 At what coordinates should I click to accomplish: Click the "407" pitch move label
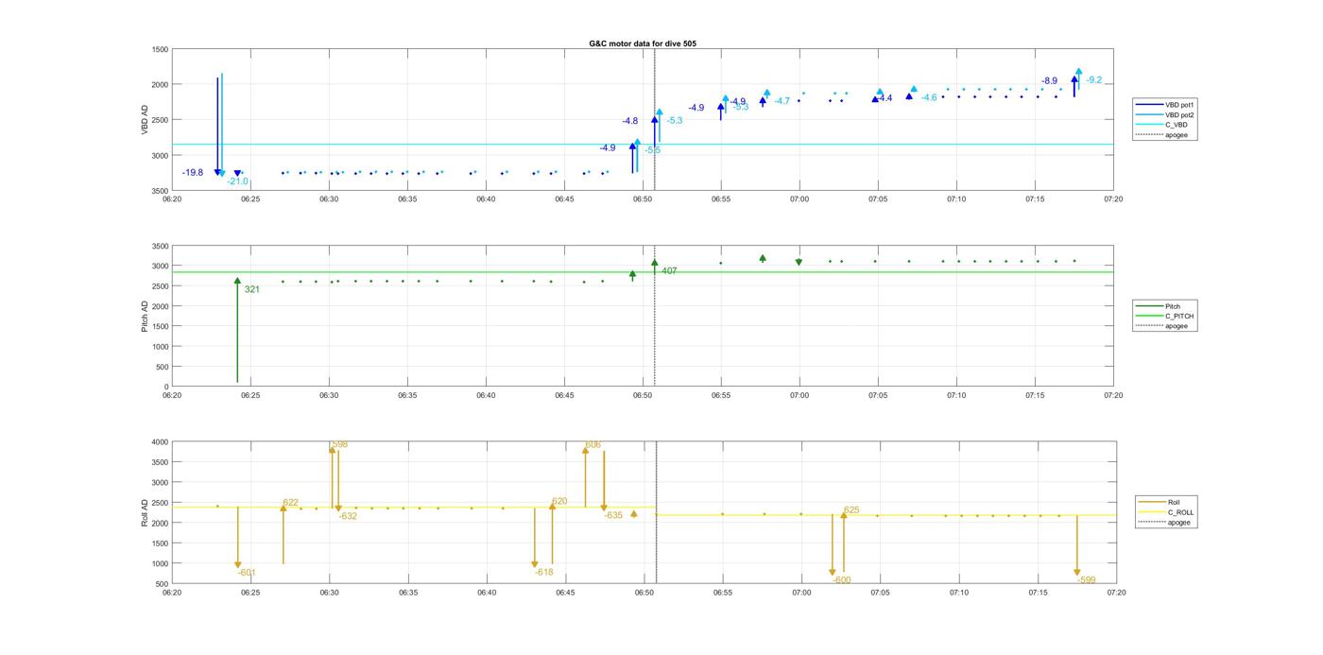pos(669,271)
